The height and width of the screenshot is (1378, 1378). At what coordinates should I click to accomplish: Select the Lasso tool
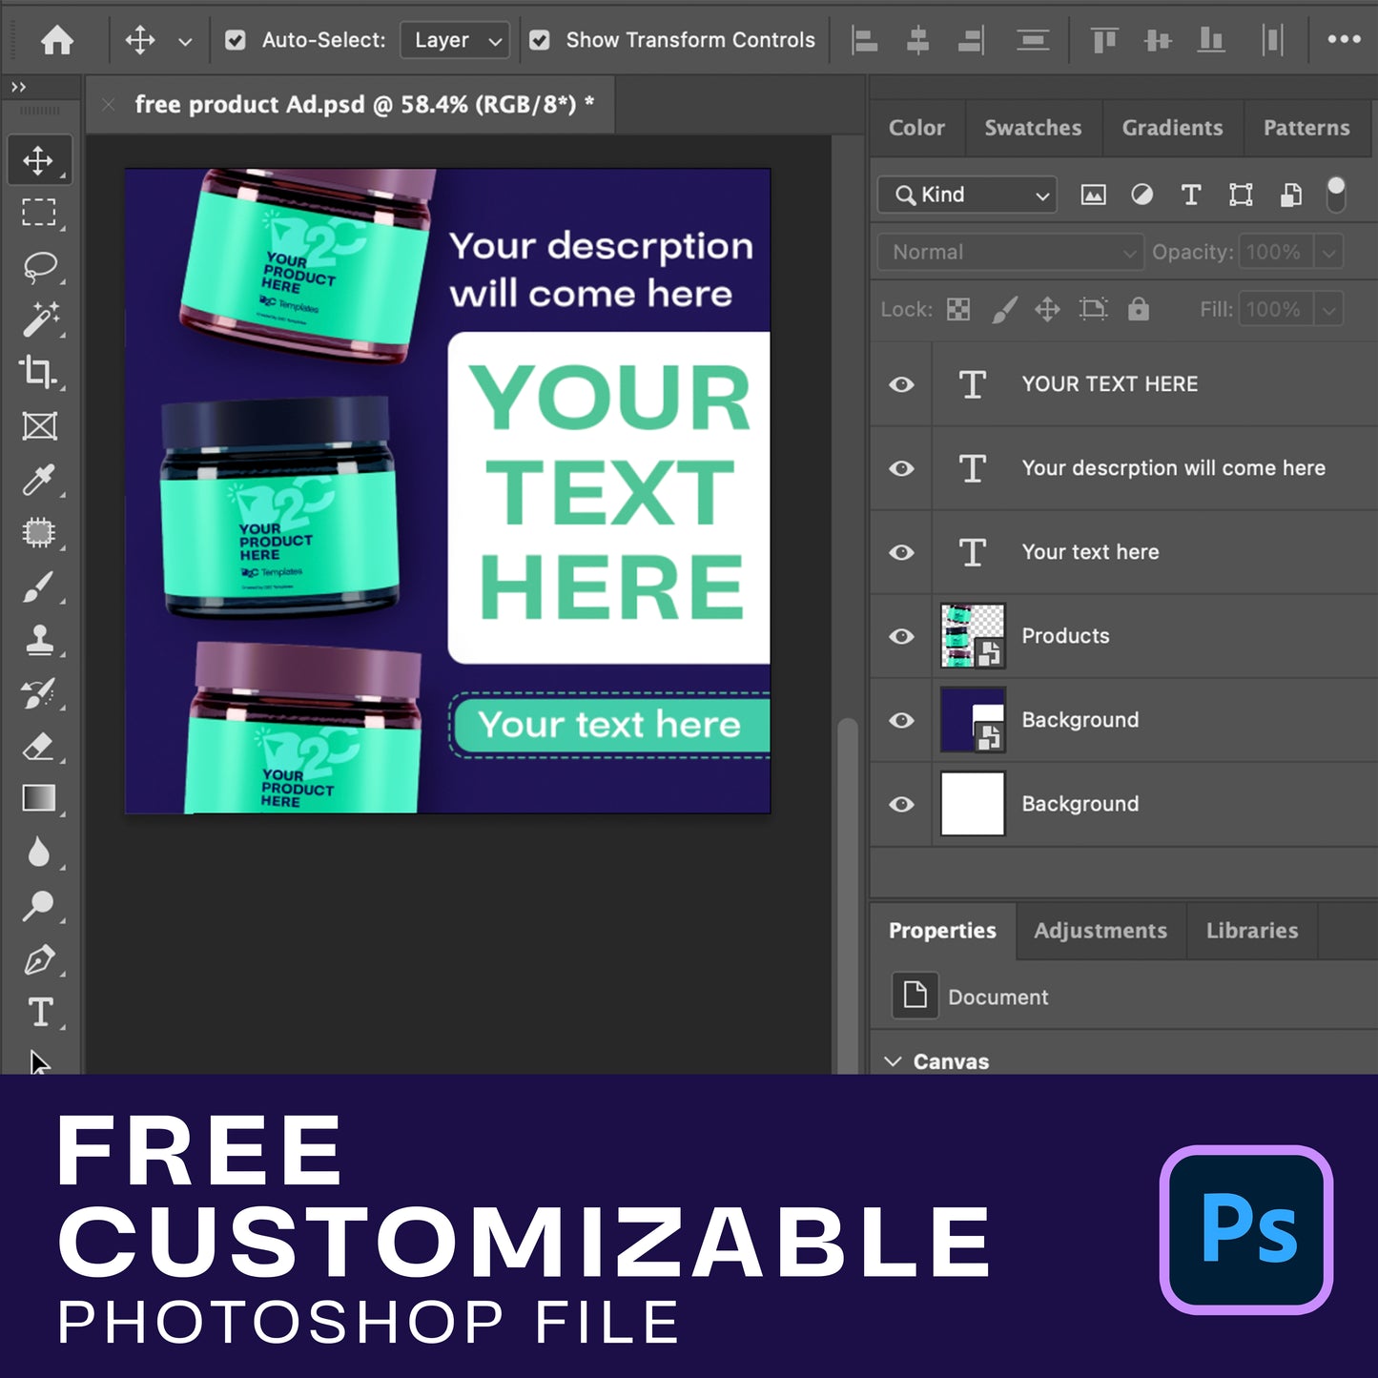point(39,266)
